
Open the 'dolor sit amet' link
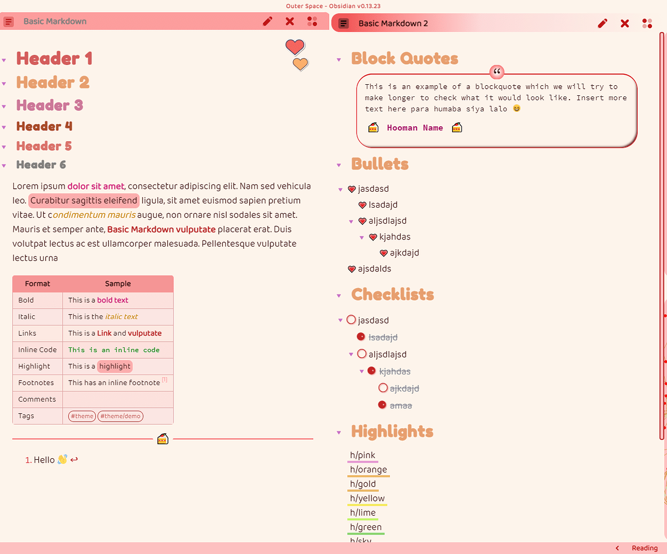point(95,186)
